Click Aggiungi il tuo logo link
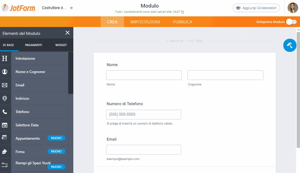 coord(185,41)
